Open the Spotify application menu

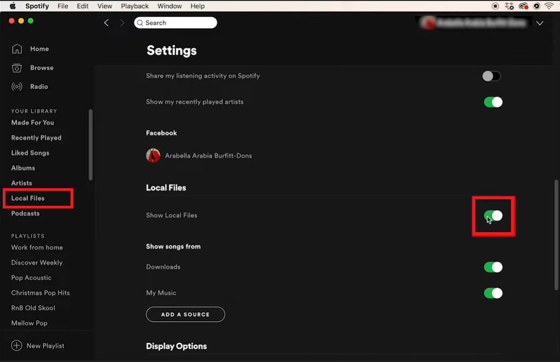tap(37, 6)
